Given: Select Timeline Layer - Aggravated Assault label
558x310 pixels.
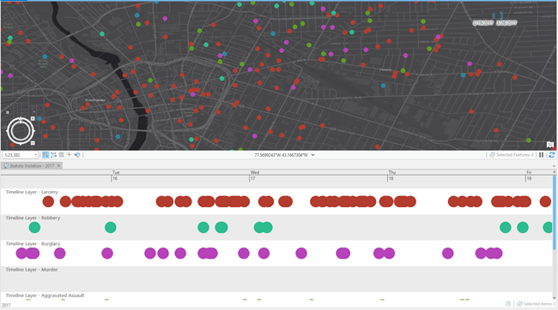Looking at the screenshot, I should coord(45,295).
